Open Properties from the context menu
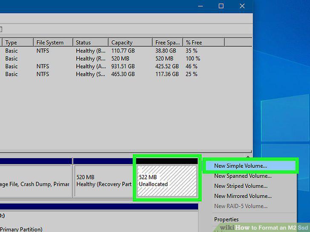The image size is (310, 232). click(227, 219)
